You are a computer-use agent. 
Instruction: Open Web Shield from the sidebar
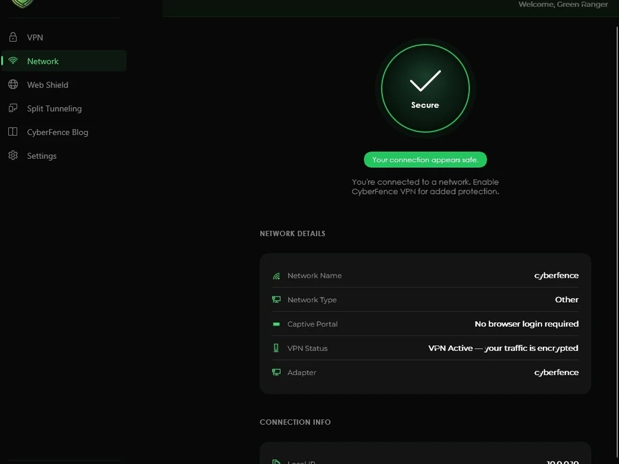pos(64,84)
